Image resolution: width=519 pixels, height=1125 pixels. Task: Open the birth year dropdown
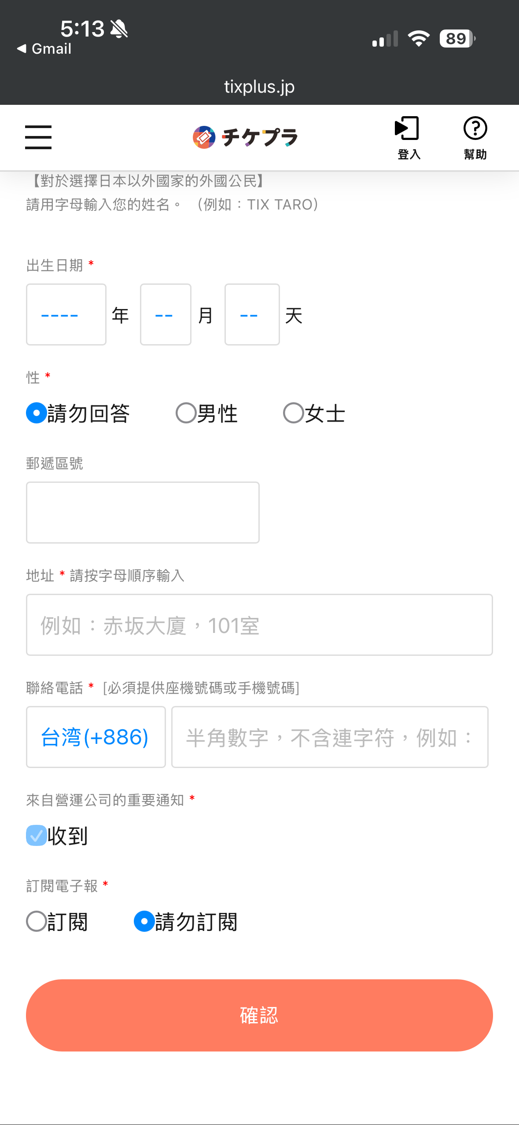(x=66, y=315)
